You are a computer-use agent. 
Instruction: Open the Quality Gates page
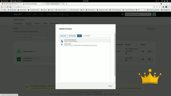click(x=64, y=14)
